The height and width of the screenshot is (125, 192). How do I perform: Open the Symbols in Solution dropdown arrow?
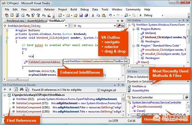188,81
